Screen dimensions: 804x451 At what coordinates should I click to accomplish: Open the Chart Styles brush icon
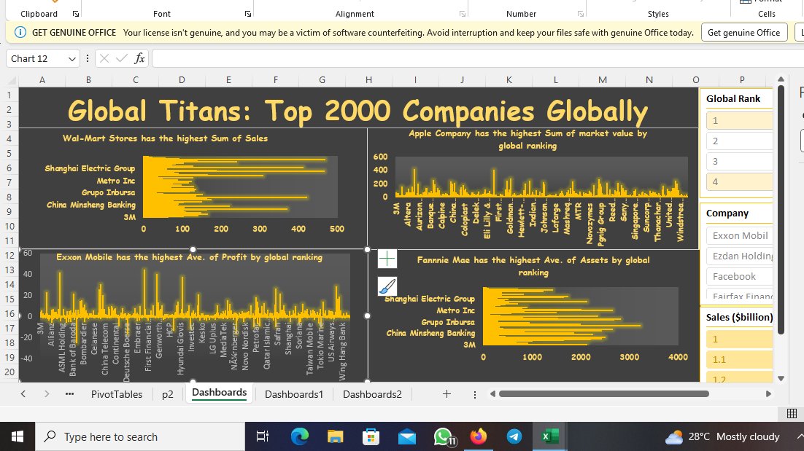(x=387, y=286)
